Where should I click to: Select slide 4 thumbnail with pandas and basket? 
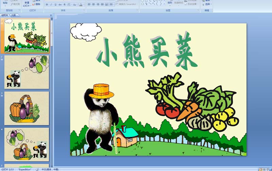pos(27,144)
